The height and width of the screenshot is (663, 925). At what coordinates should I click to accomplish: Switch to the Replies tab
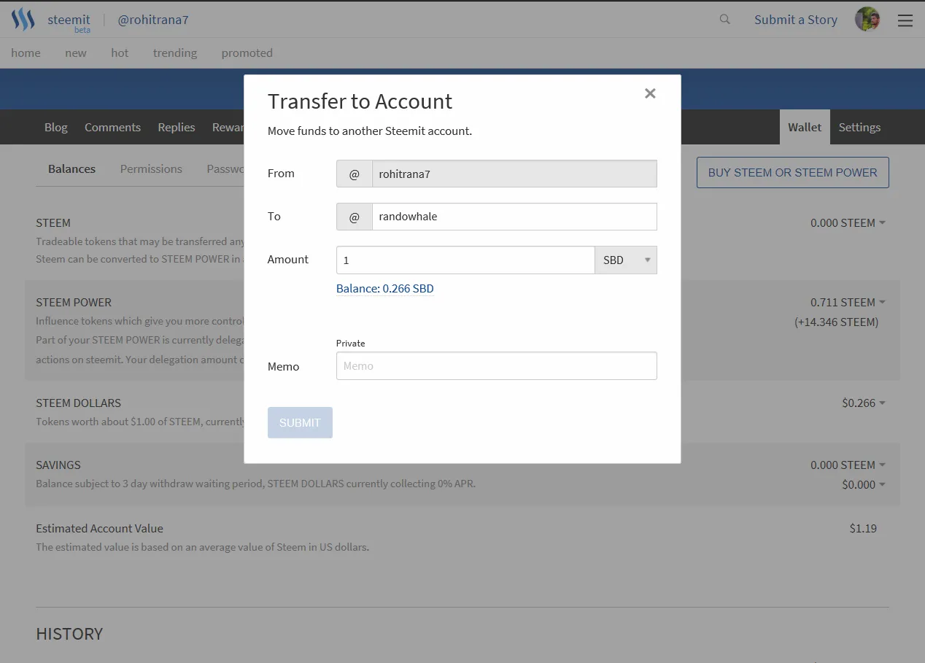coord(177,128)
